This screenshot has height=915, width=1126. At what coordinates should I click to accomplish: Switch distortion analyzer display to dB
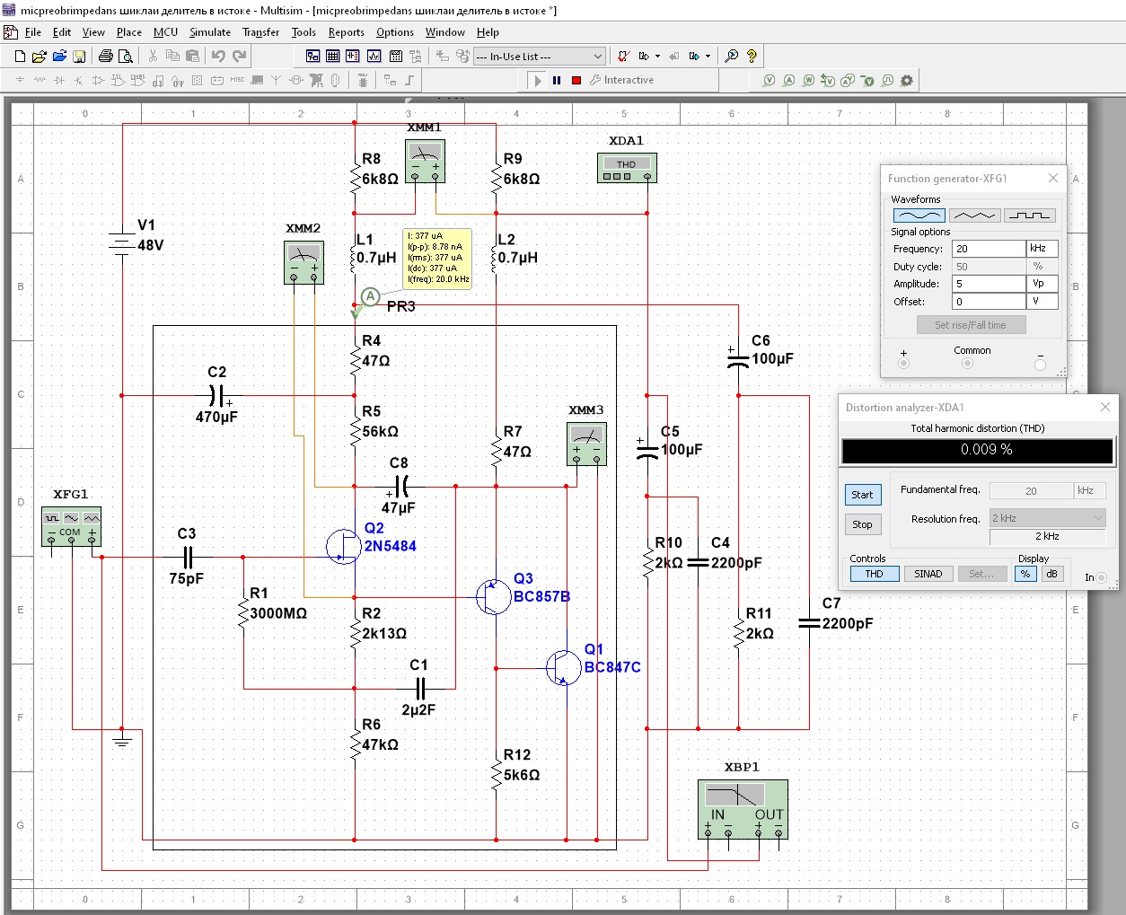point(1051,574)
